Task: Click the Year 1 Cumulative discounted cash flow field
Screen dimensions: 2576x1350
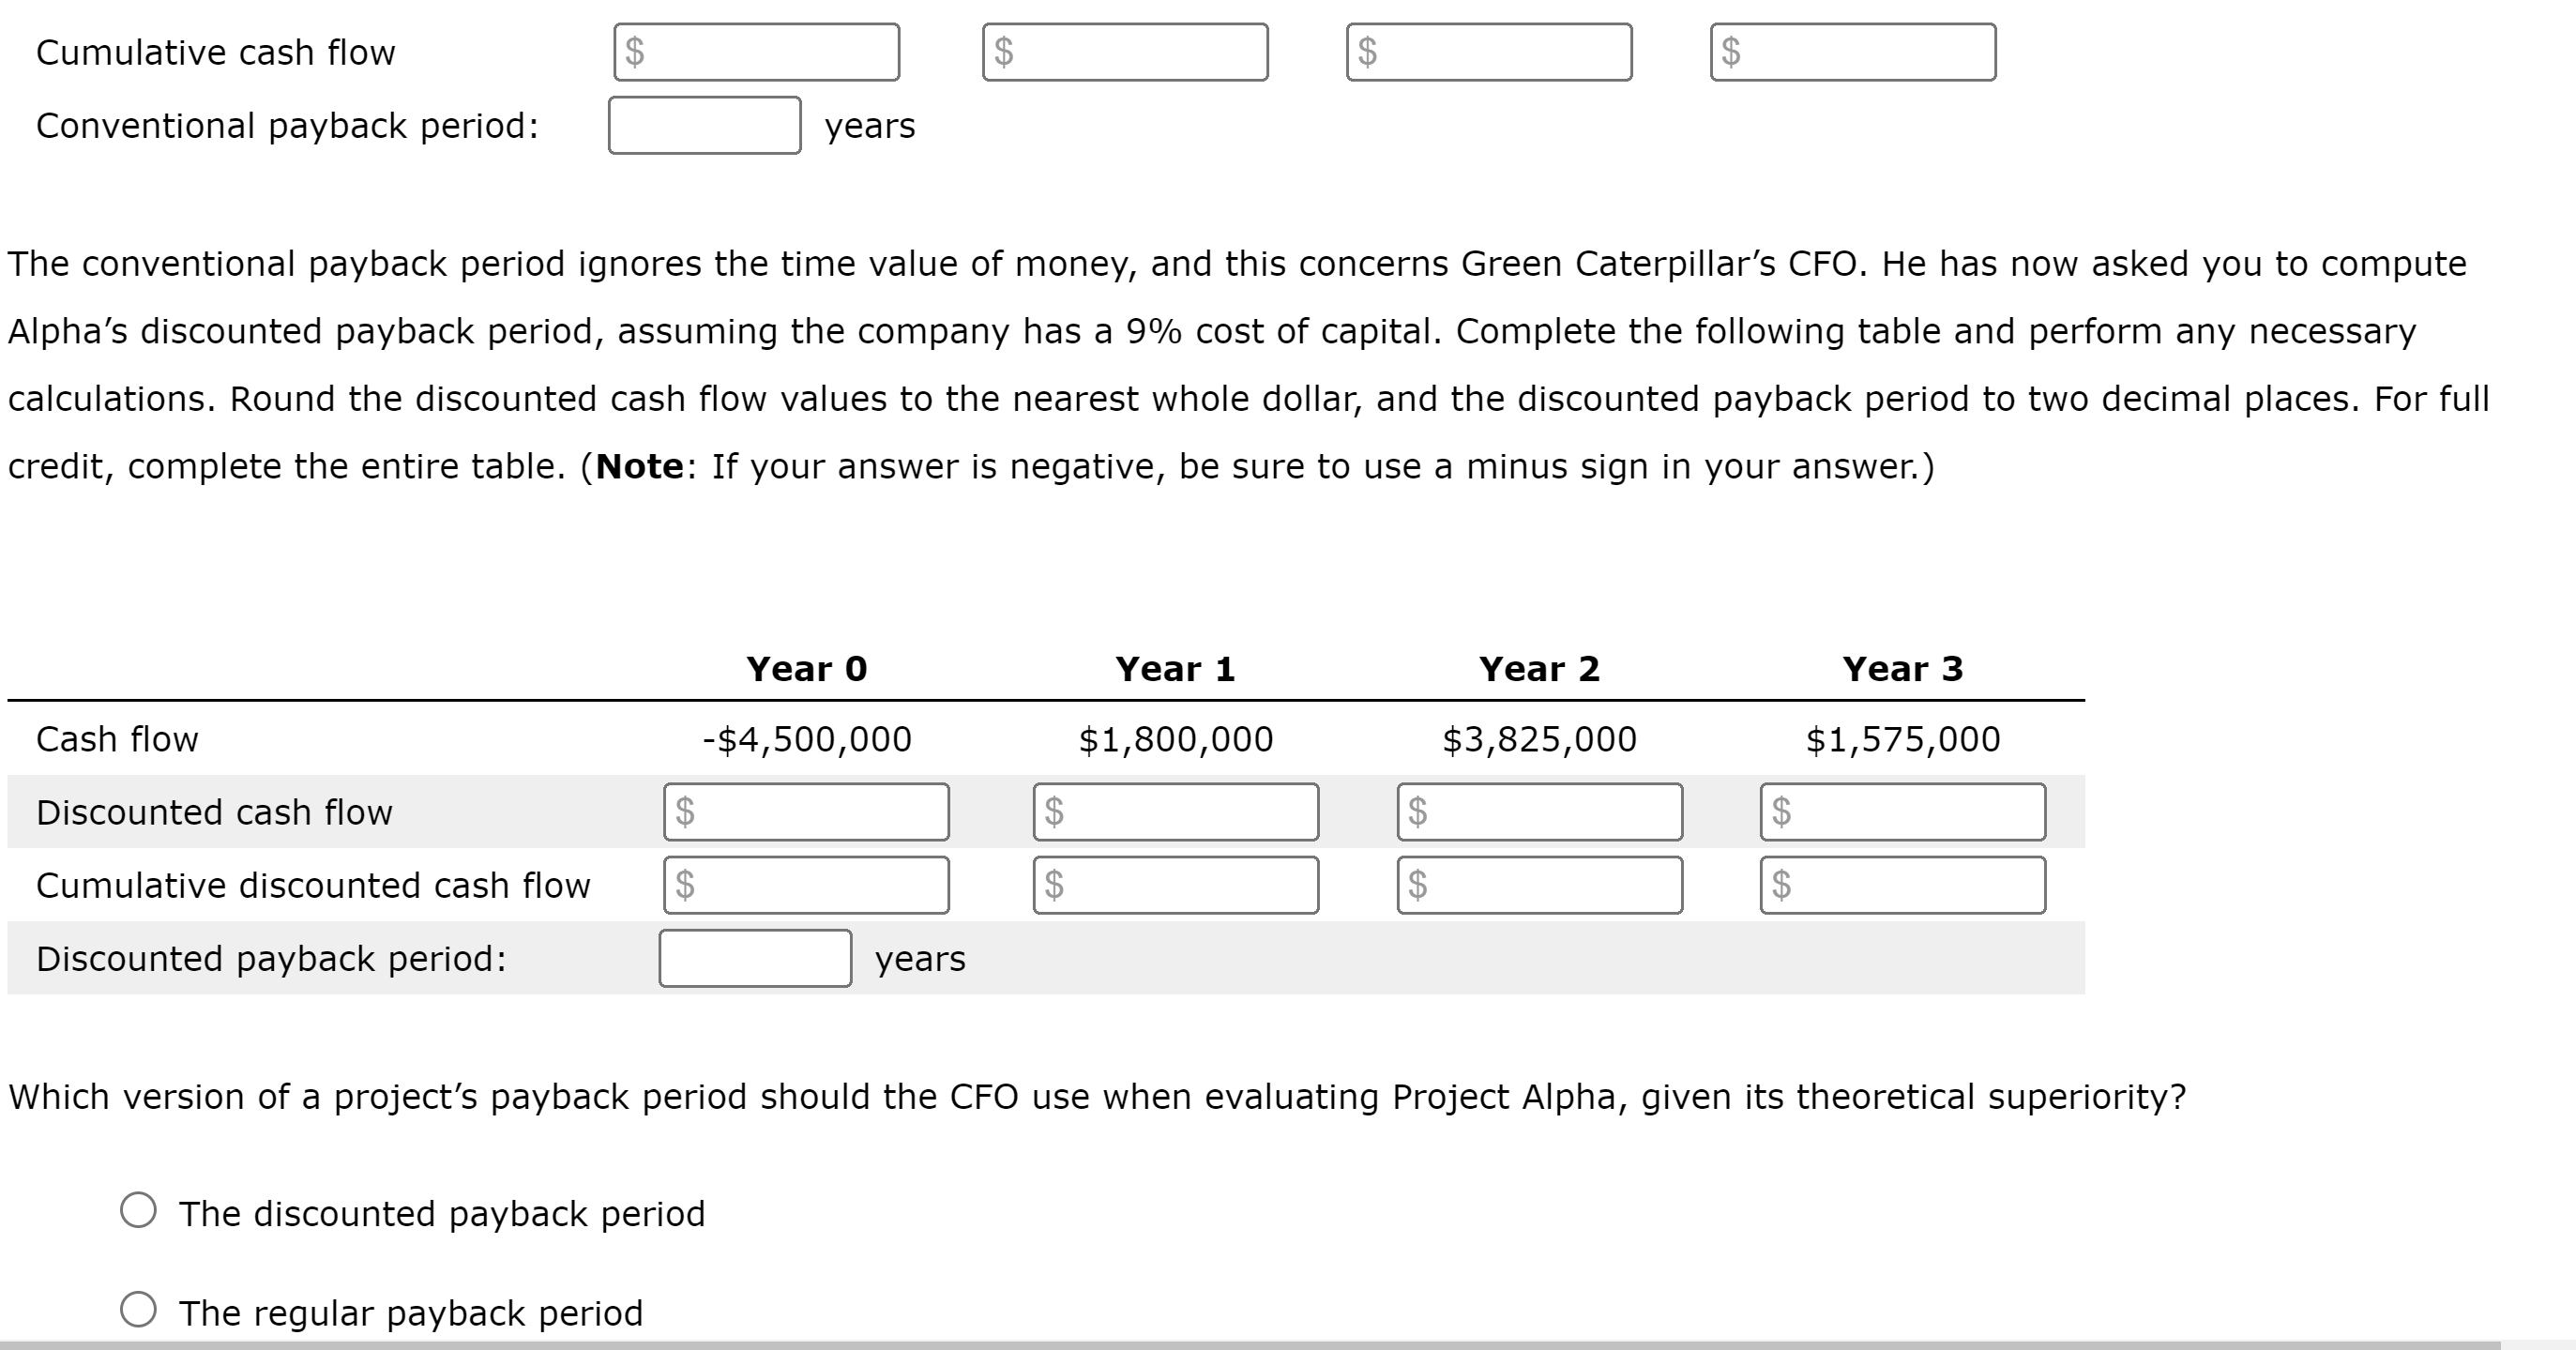Action: pyautogui.click(x=1175, y=885)
